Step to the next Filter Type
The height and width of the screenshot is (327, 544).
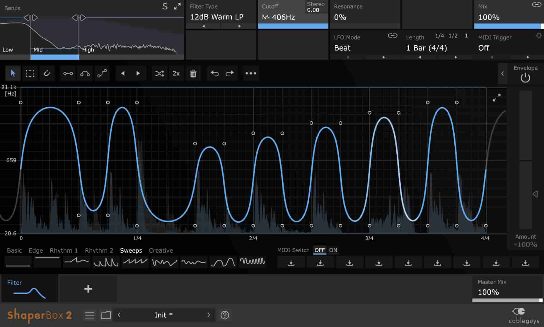click(239, 26)
